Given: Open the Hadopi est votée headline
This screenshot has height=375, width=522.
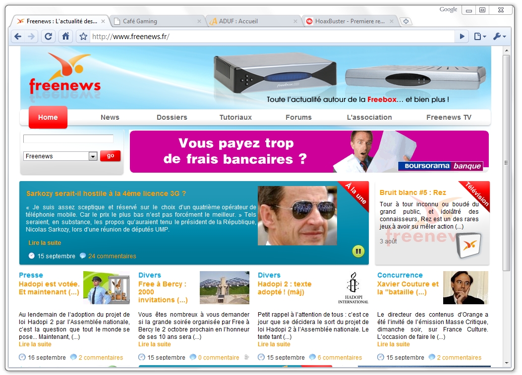Looking at the screenshot, I should [x=49, y=288].
